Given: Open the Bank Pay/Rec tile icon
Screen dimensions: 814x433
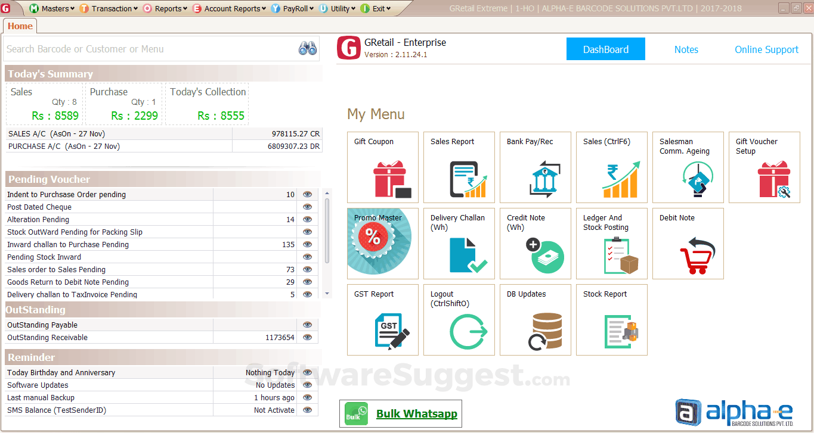Looking at the screenshot, I should tap(544, 180).
